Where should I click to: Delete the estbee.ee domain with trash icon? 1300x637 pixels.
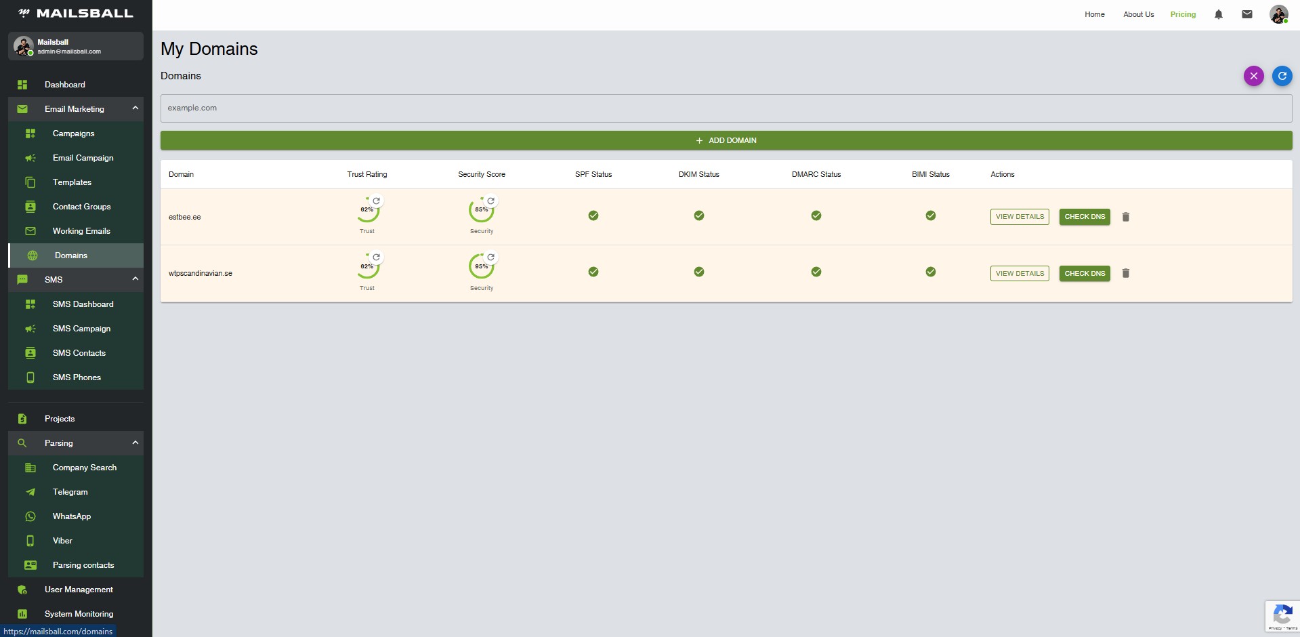tap(1125, 217)
